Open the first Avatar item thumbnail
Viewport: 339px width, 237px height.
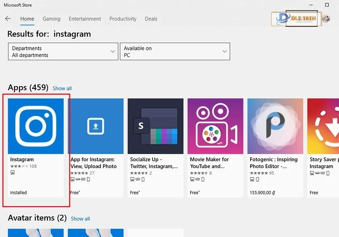[x=36, y=233]
